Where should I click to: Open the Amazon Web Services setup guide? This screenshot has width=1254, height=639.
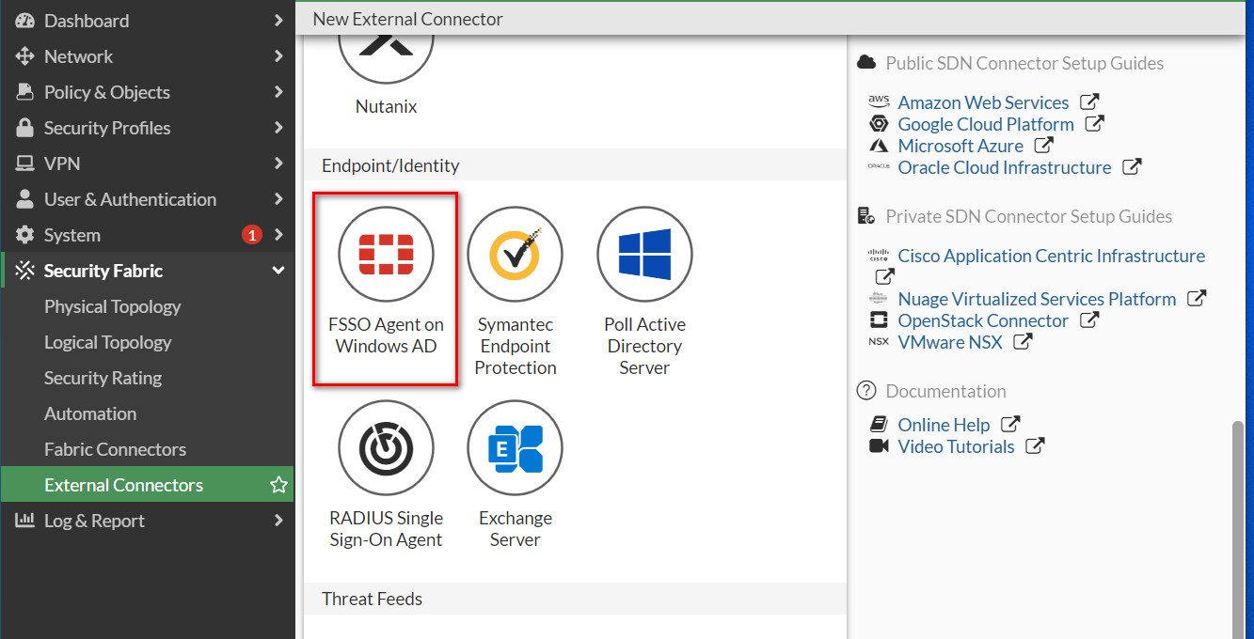tap(983, 102)
